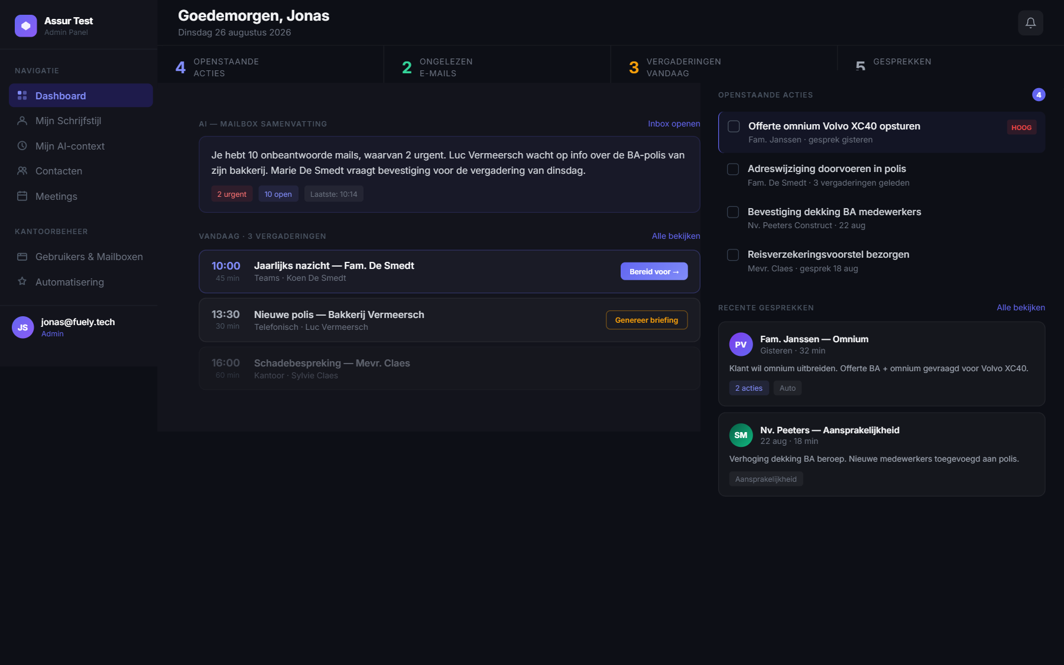This screenshot has width=1064, height=665.
Task: Click the Contacten people icon
Action: (x=22, y=171)
